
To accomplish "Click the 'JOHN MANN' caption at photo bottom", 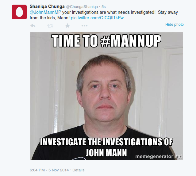I will [106, 153].
